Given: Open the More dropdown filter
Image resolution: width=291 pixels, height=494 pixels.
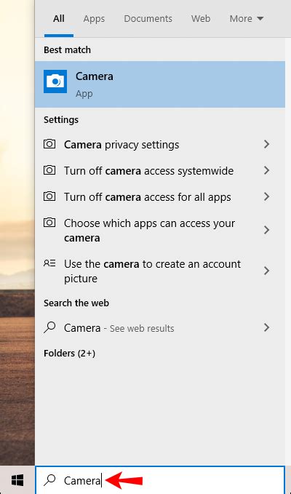Looking at the screenshot, I should tap(247, 19).
